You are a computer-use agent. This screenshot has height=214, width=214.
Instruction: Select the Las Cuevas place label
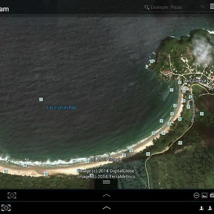196,80
